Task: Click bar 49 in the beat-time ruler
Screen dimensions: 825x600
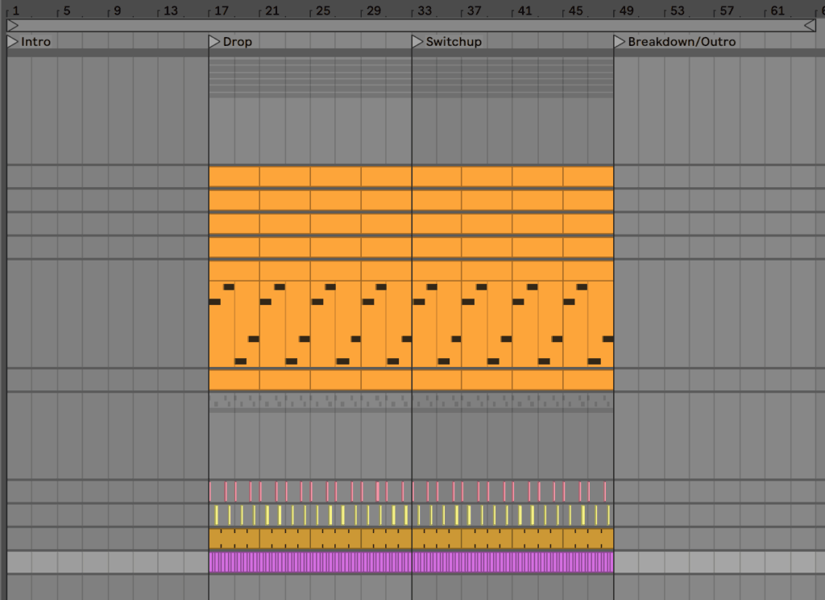Action: pos(626,10)
